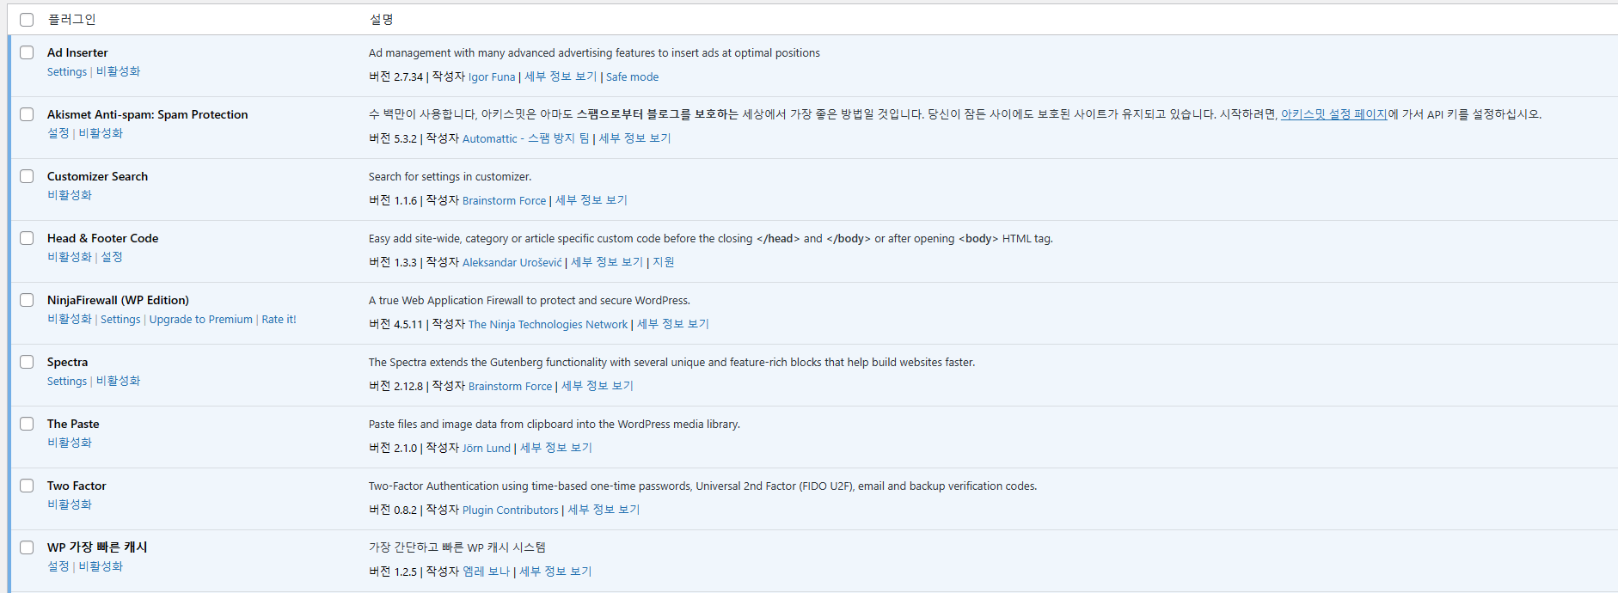Click the 플러그인 column header

(x=72, y=20)
